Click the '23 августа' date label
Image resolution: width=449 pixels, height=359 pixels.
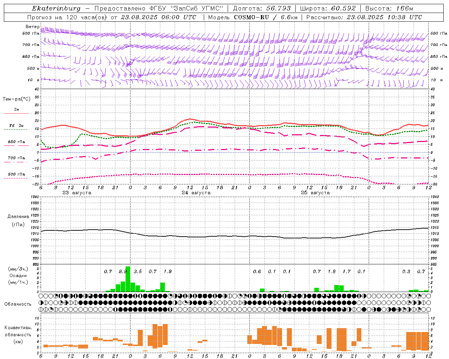[x=77, y=193]
